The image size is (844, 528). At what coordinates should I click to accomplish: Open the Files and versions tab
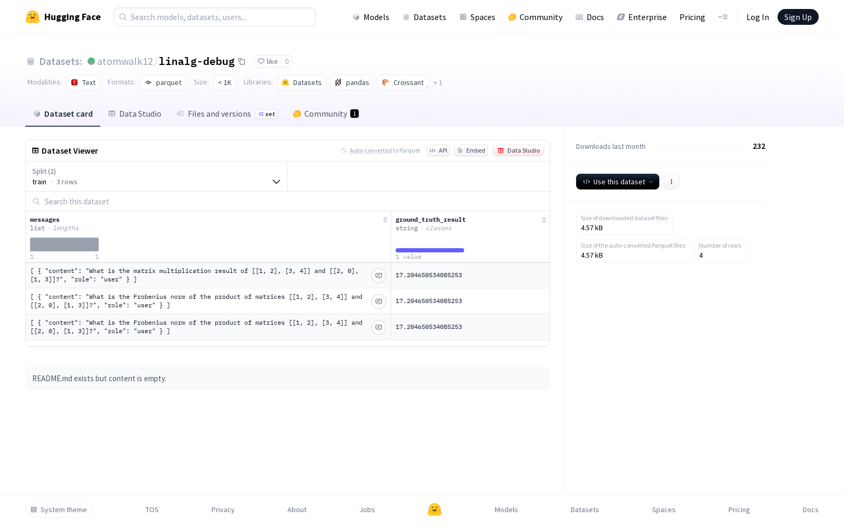227,114
